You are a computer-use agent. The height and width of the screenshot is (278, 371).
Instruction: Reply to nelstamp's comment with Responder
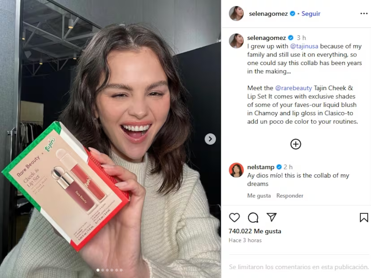tap(289, 195)
